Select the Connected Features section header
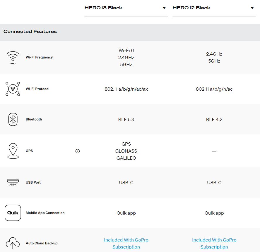The image size is (260, 252). coord(30,32)
